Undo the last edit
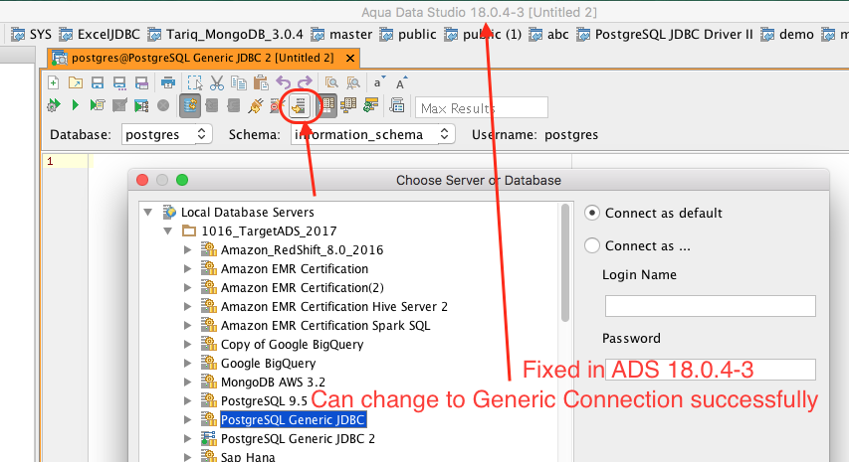Screen dimensions: 849x462 284,82
